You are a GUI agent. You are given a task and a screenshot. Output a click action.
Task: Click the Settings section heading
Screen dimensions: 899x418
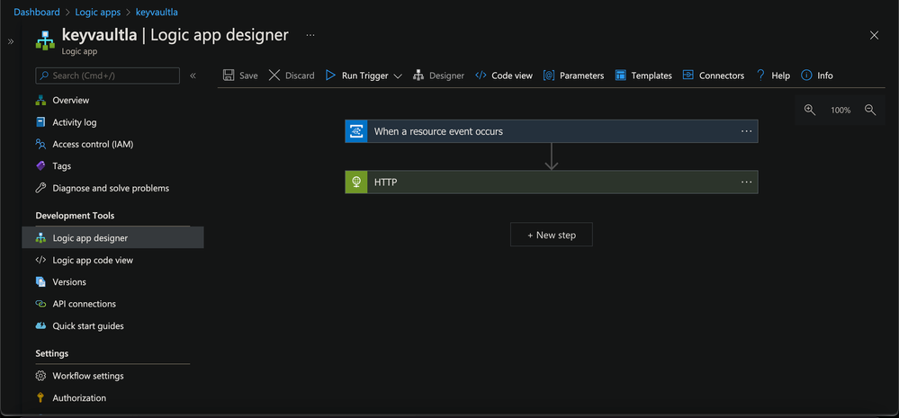(x=51, y=353)
